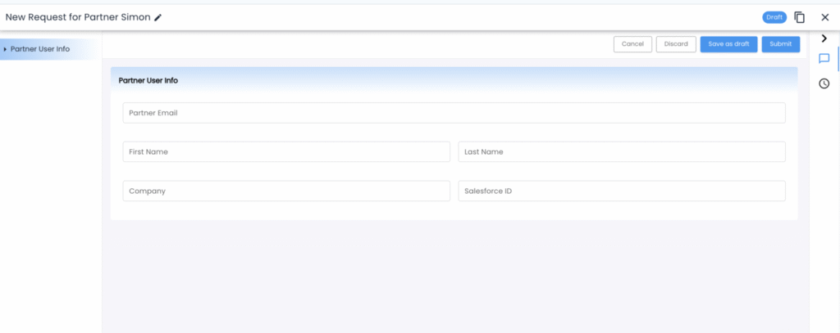
Task: Focus the Salesforce ID field
Action: click(622, 191)
